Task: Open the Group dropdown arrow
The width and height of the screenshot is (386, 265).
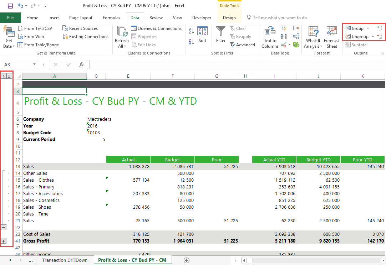Action: coord(368,28)
